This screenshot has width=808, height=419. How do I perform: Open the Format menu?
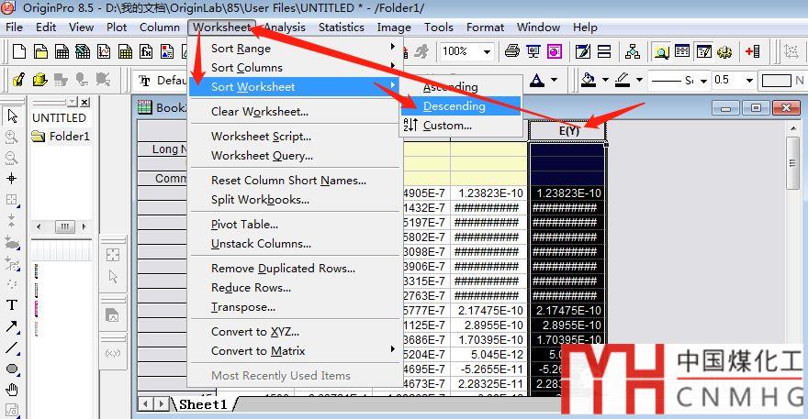click(x=485, y=28)
